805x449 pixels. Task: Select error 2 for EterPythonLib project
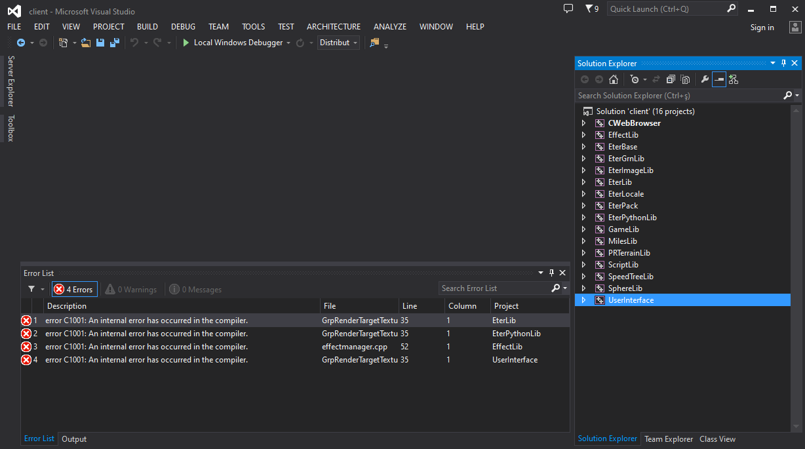point(295,334)
